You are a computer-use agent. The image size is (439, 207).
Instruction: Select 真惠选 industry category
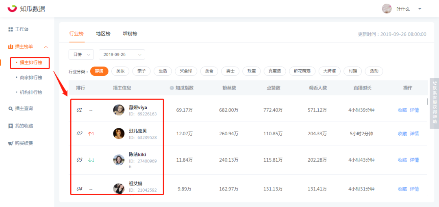coord(275,71)
